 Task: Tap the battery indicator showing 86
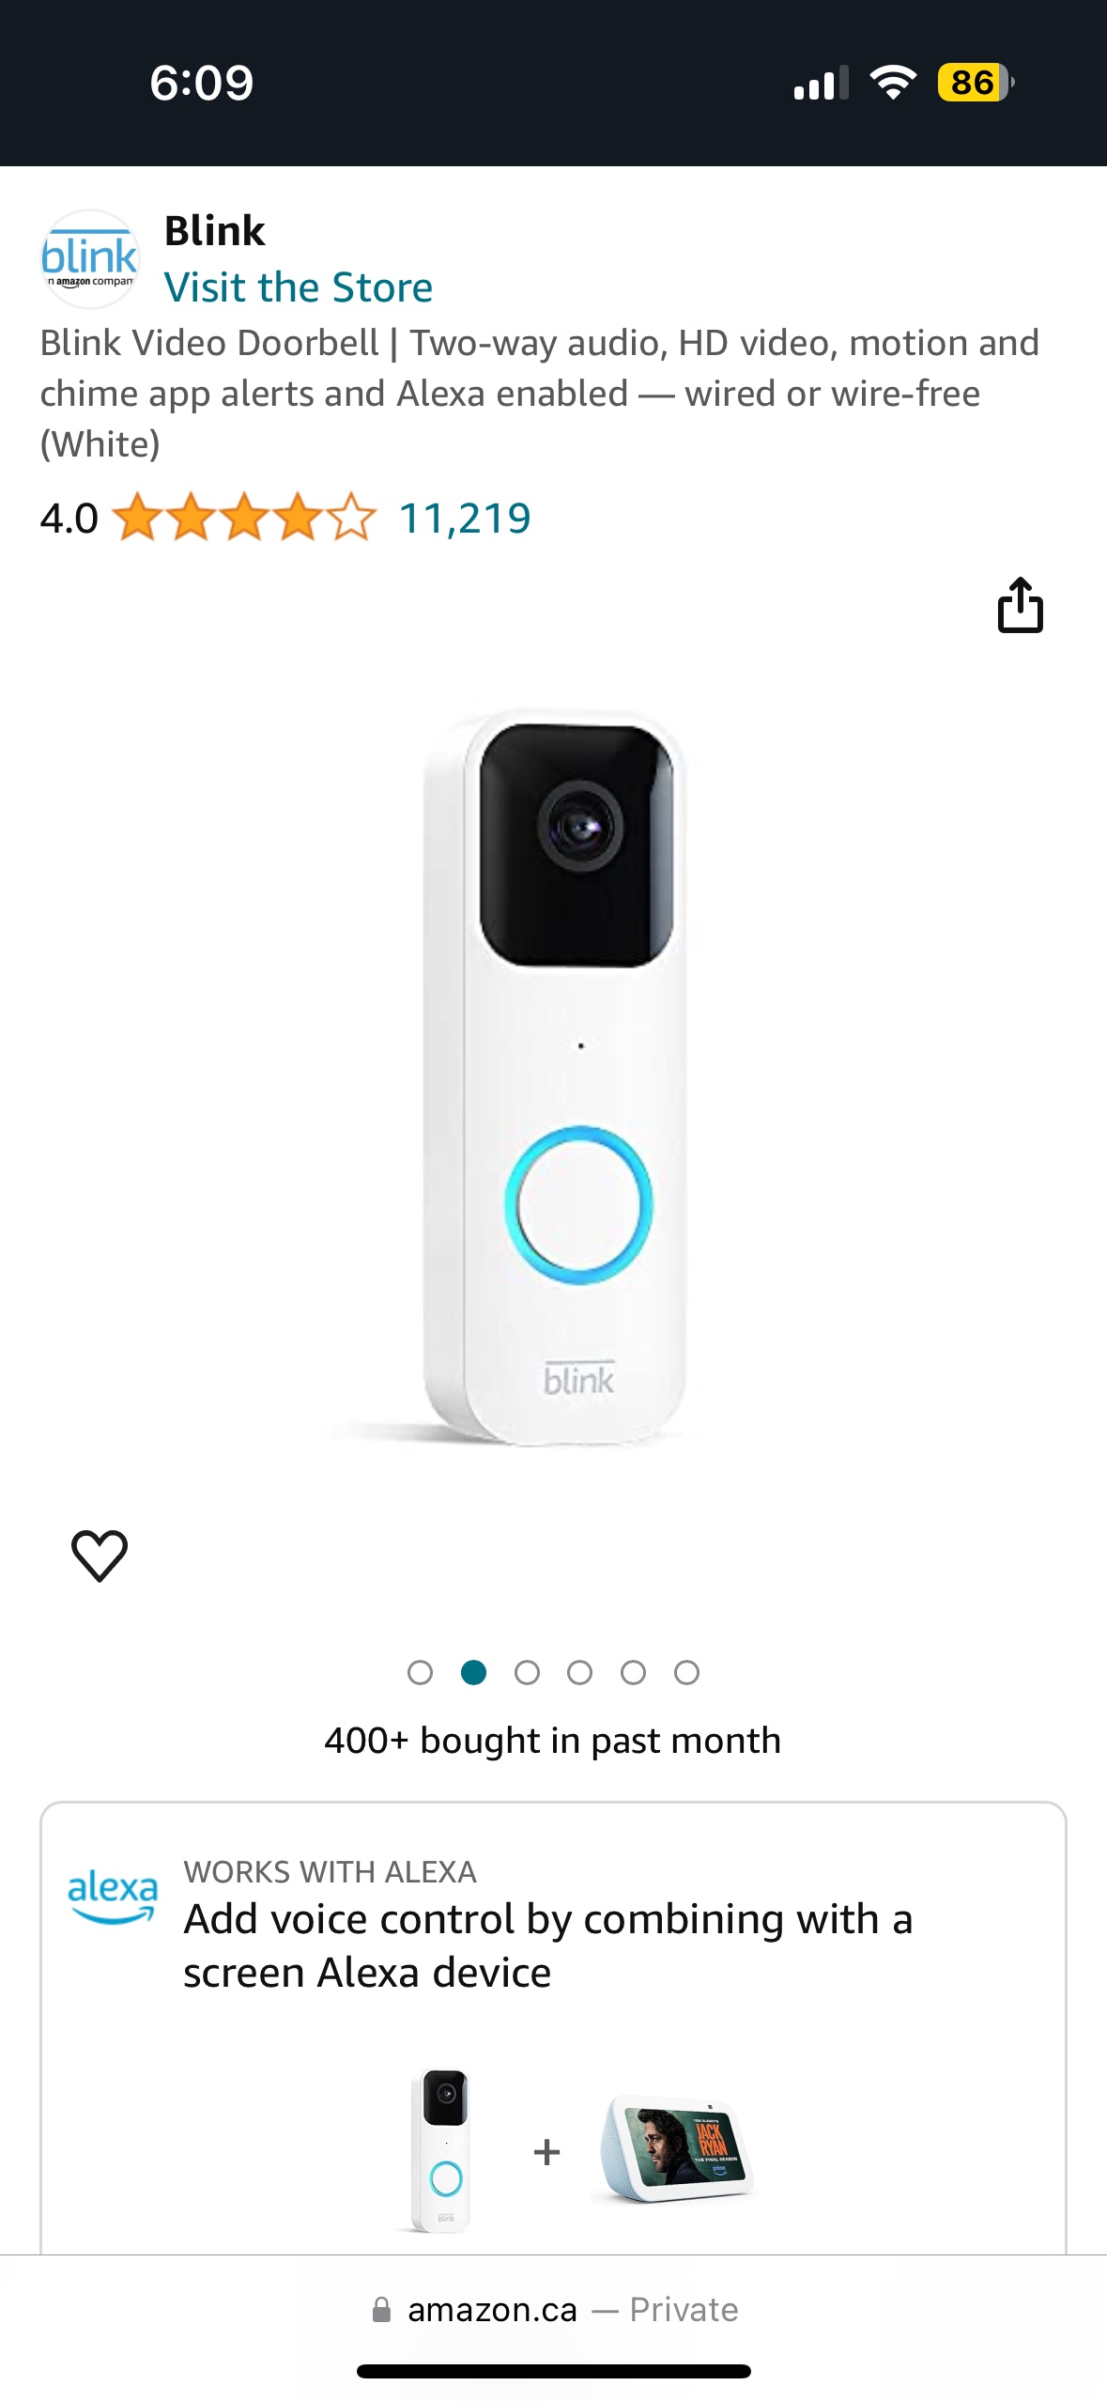tap(976, 83)
